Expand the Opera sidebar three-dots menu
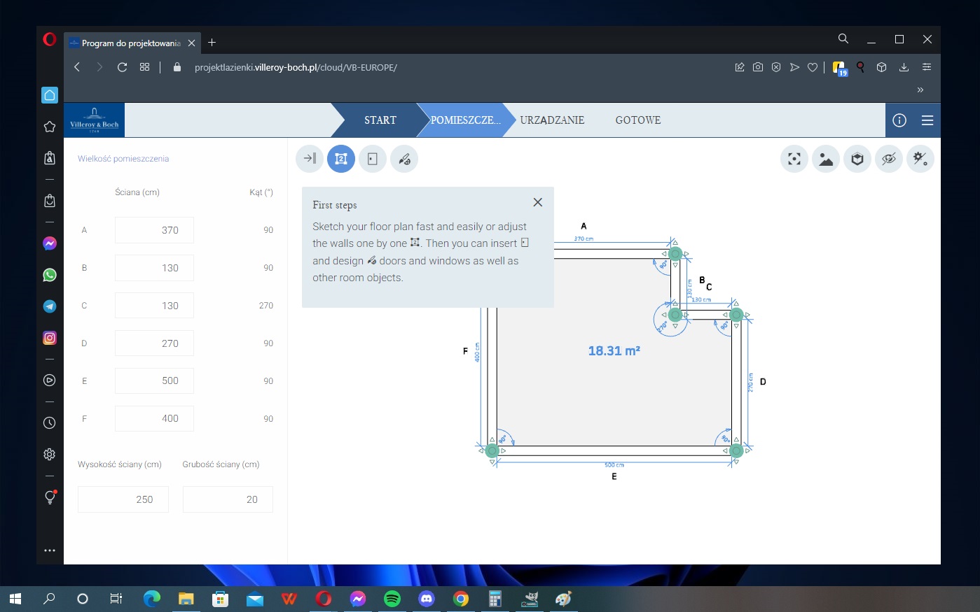This screenshot has height=612, width=980. [50, 550]
